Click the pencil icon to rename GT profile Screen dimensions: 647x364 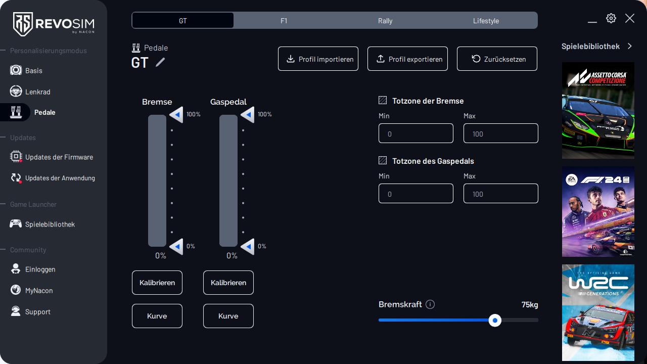160,62
